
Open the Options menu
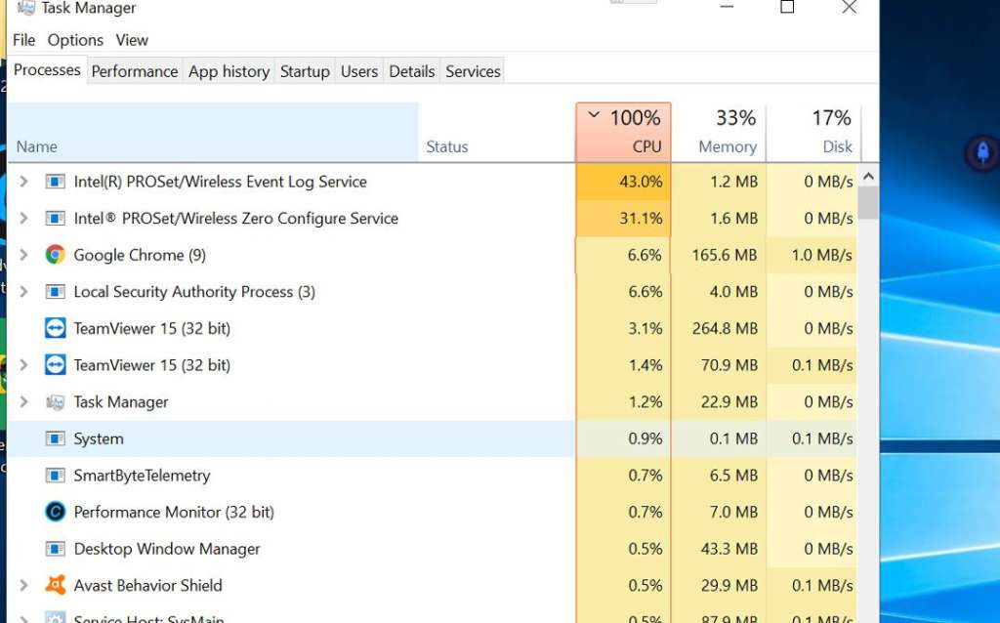pos(75,40)
